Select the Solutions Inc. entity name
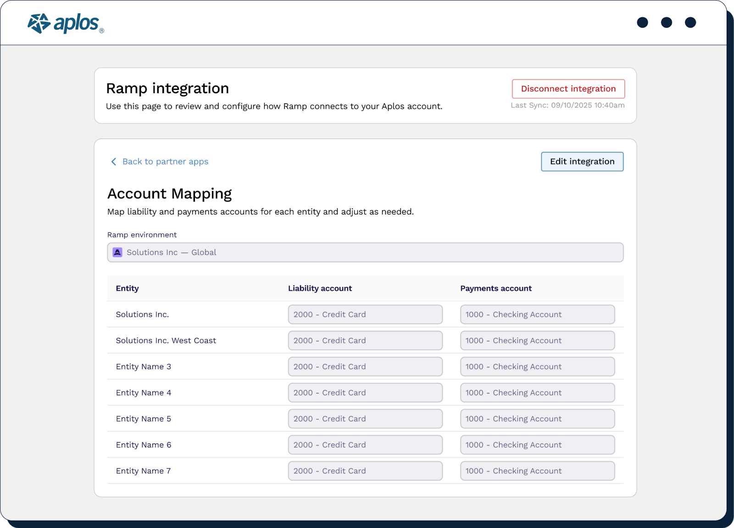 click(x=142, y=315)
